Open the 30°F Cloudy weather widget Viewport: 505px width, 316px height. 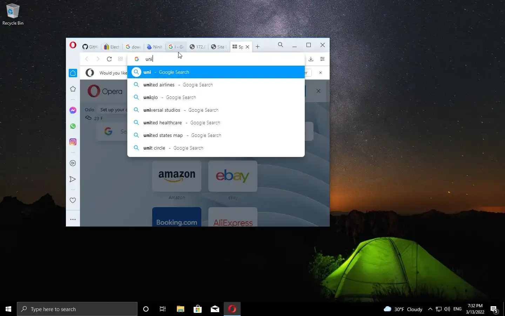click(403, 309)
